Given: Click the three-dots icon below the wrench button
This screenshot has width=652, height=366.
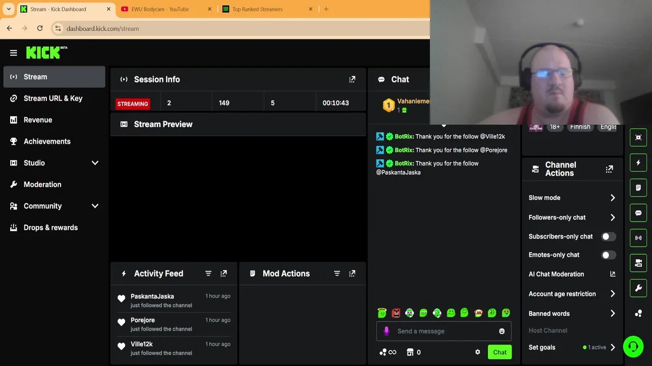Looking at the screenshot, I should click(x=638, y=314).
